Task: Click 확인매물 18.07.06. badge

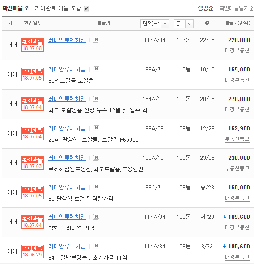Action: (33, 45)
